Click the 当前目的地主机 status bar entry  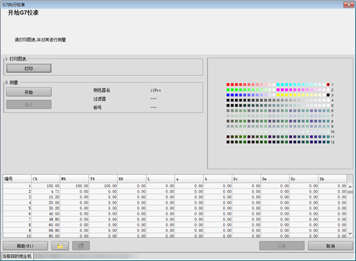(x=17, y=256)
